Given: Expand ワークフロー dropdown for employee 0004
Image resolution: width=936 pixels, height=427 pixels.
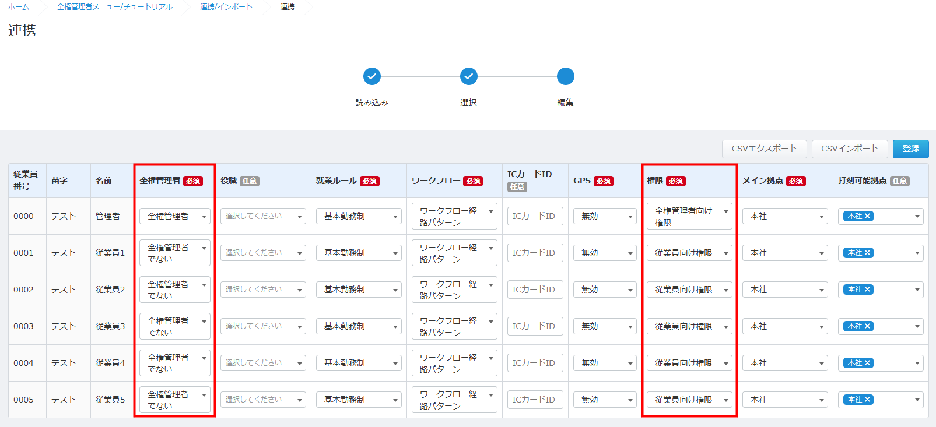Looking at the screenshot, I should pos(454,363).
